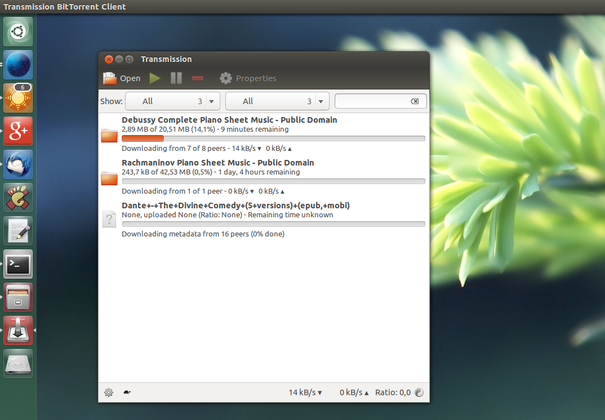This screenshot has height=420, width=605.
Task: Select the Rachmaninov Piano Sheet Music torrent
Action: coord(217,163)
